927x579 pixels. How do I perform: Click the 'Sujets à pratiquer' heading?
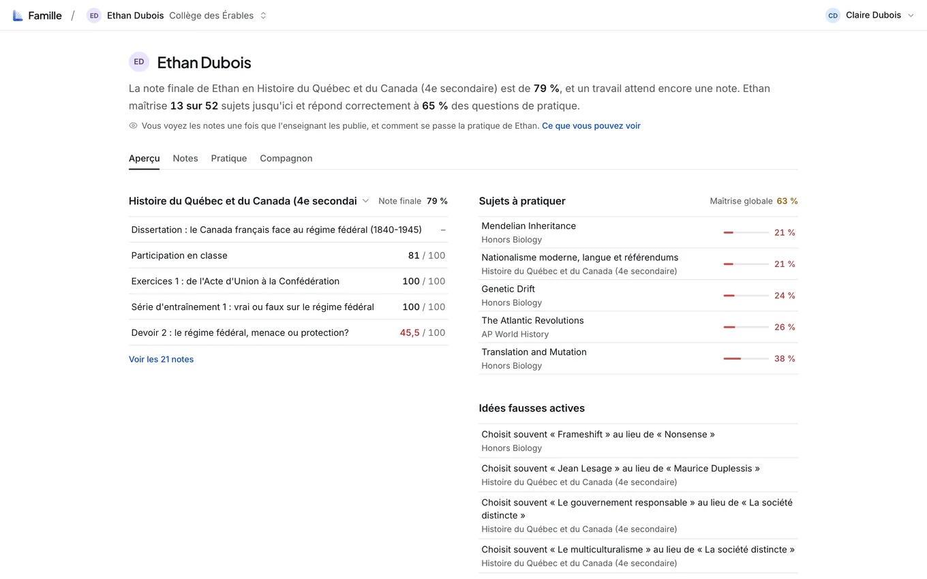[x=522, y=202]
